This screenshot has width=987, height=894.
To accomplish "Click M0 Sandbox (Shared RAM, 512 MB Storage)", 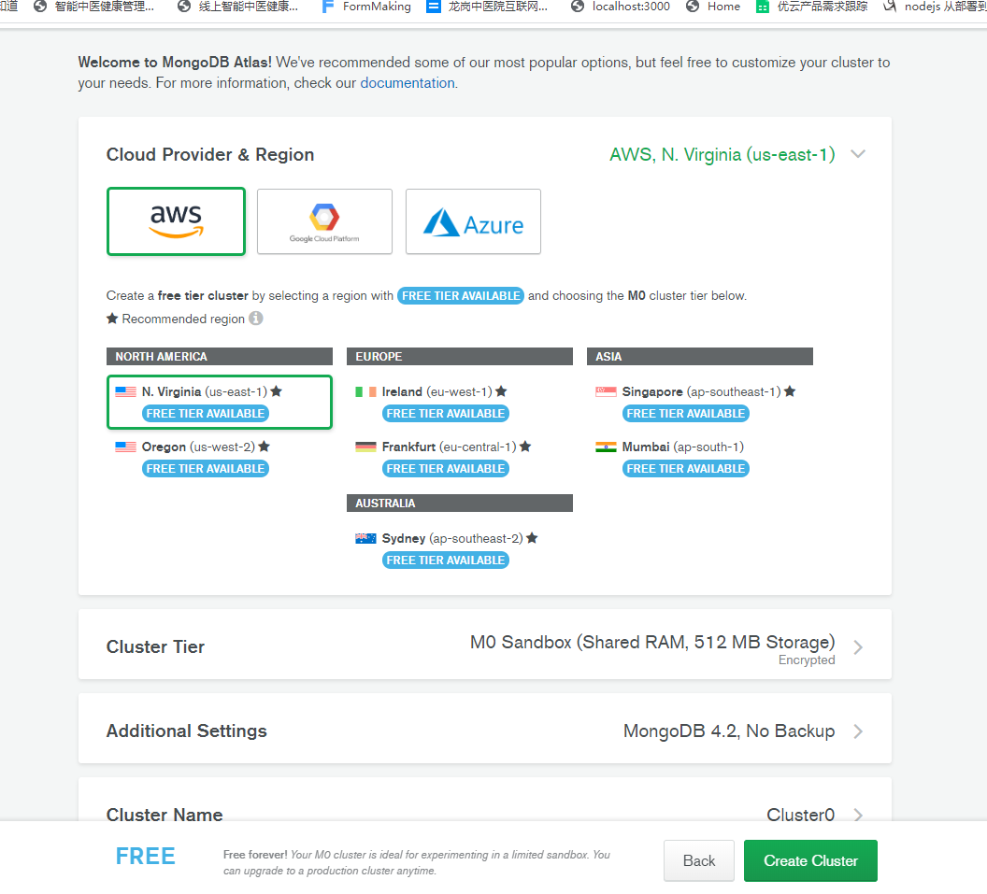I will (652, 643).
